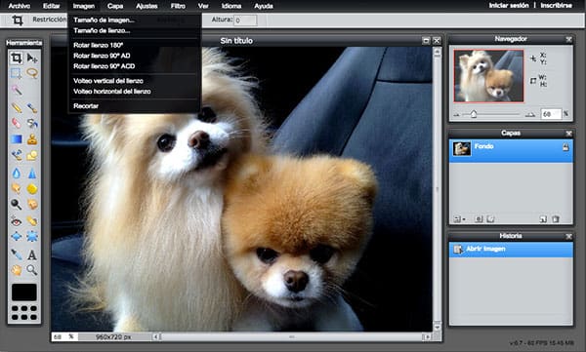The width and height of the screenshot is (586, 352).
Task: Select the Zoom magnifier tool
Action: tap(32, 269)
